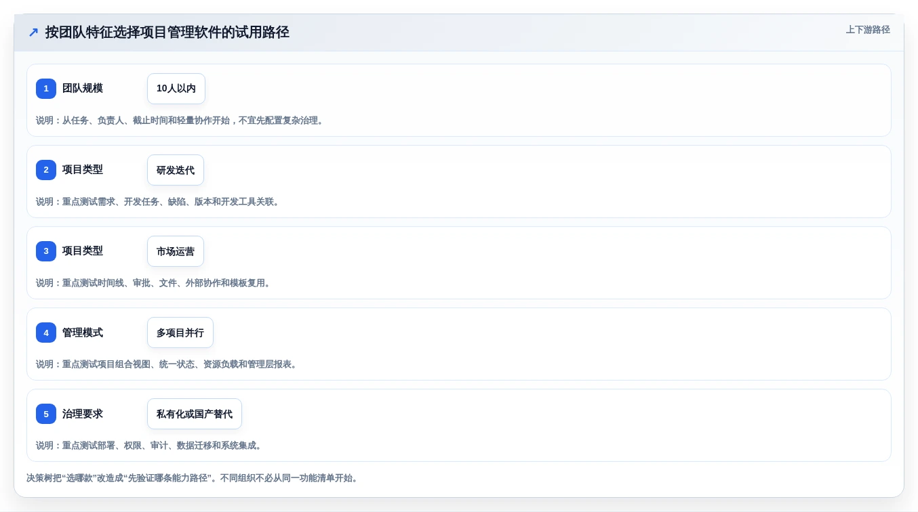Click the 研发迭代 option chip

[x=176, y=170]
